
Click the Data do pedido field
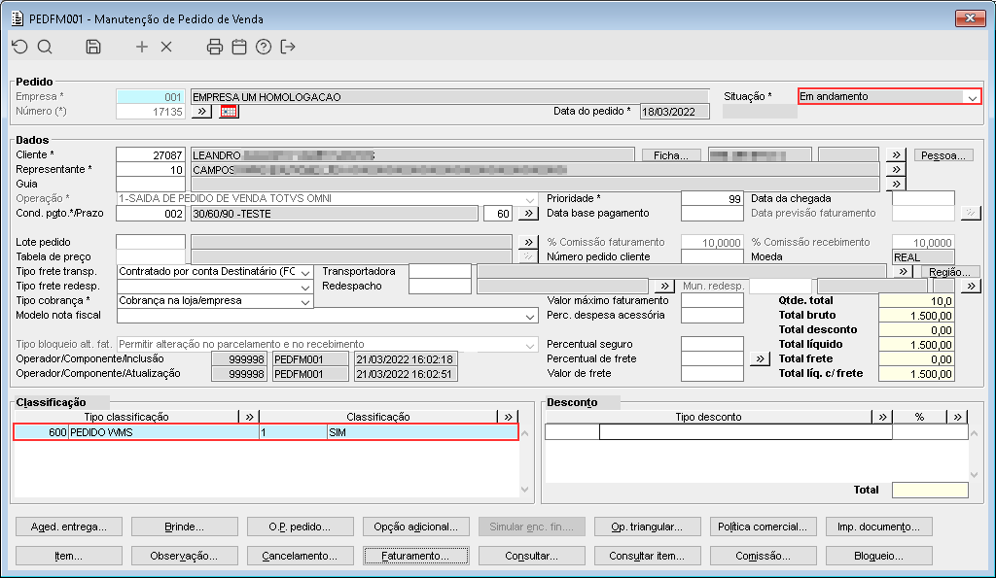(x=675, y=112)
